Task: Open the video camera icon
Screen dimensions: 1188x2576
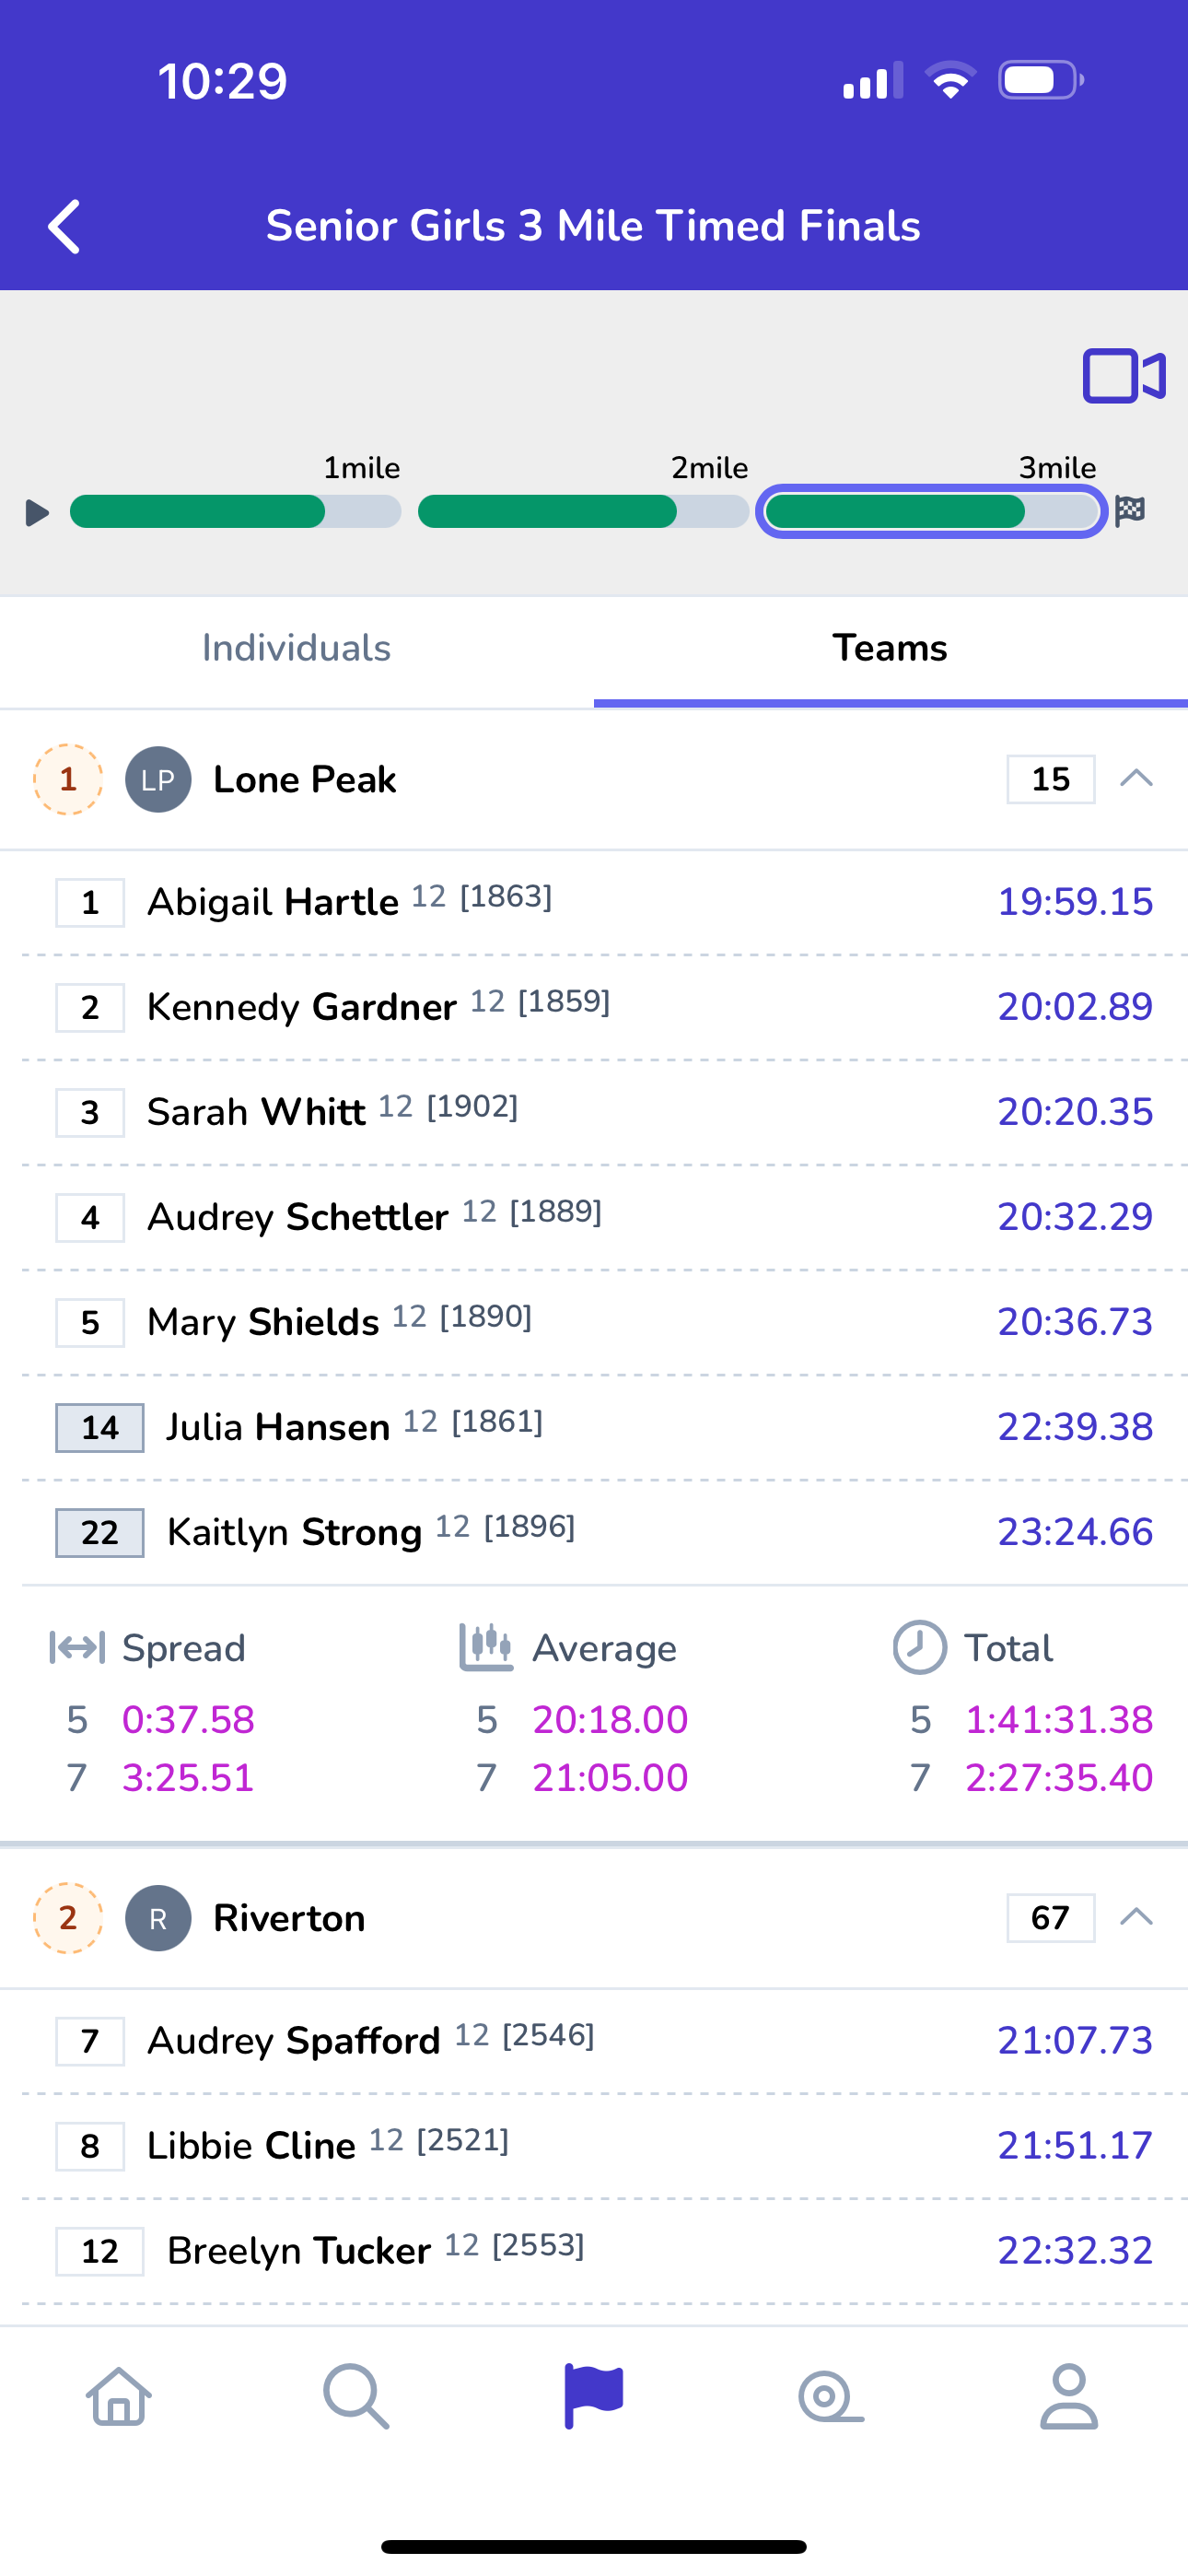Action: (1124, 376)
